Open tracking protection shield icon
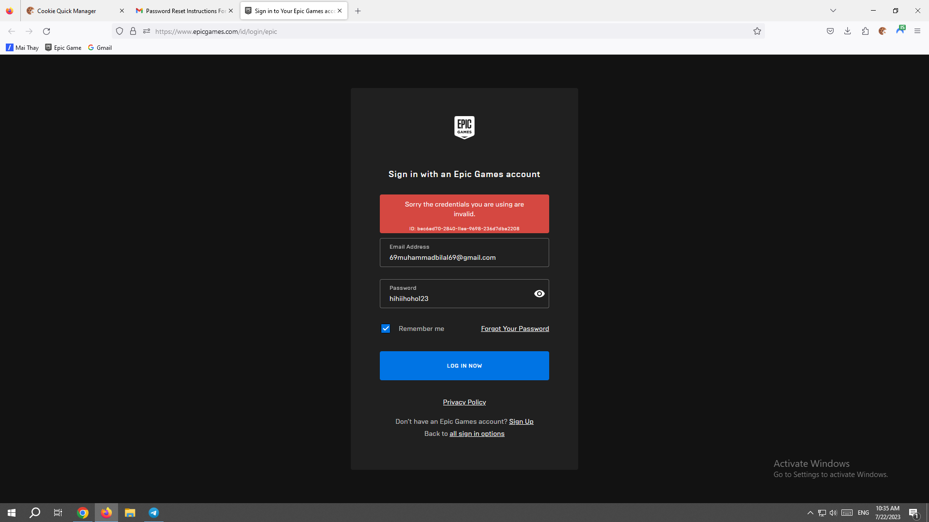Viewport: 929px width, 522px height. [x=120, y=31]
